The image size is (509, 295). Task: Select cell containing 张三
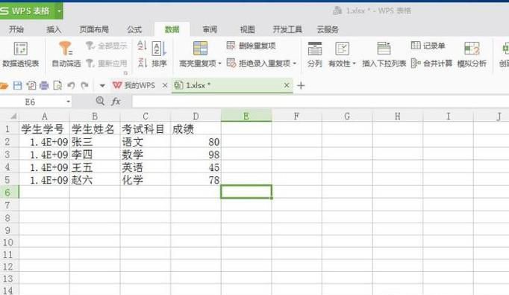(x=95, y=142)
